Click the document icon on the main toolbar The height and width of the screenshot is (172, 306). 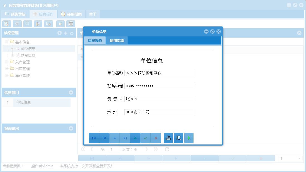(28, 24)
